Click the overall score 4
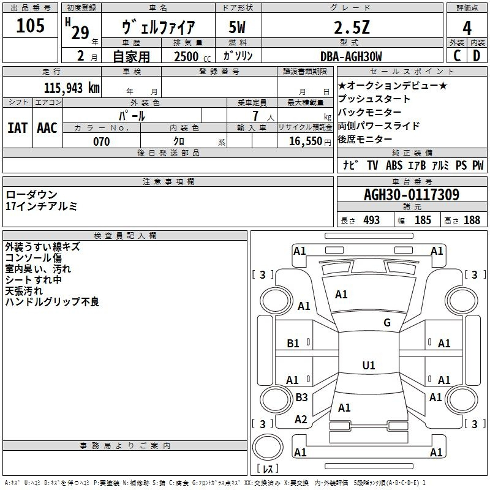 click(467, 28)
